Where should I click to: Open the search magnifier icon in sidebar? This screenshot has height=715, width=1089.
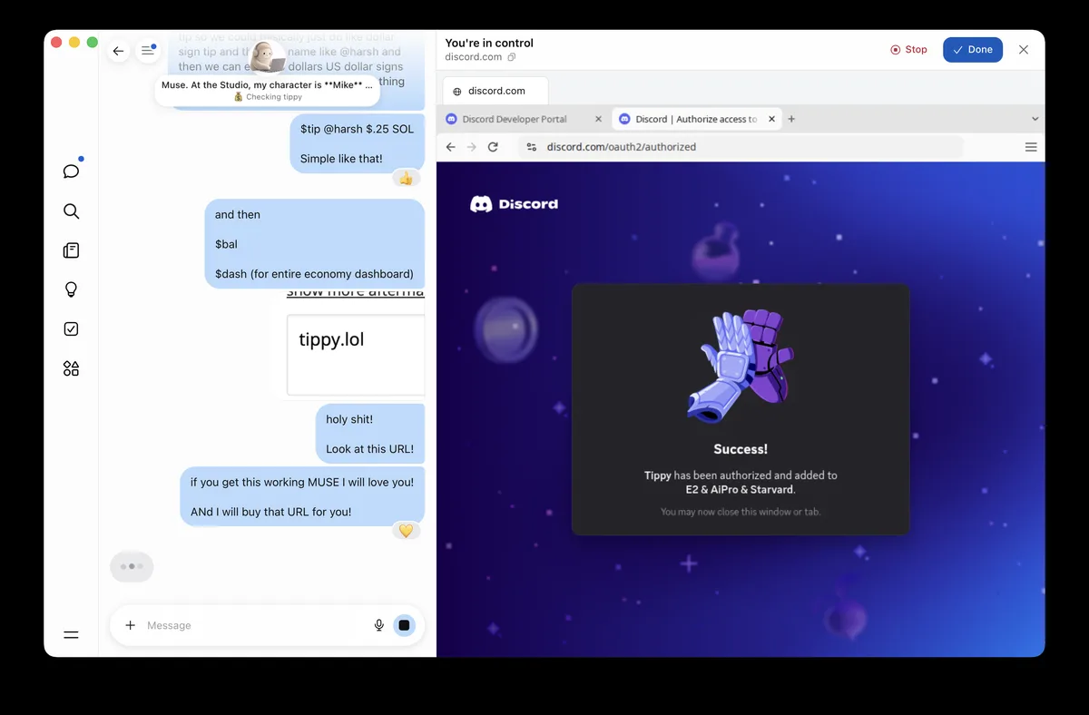71,211
